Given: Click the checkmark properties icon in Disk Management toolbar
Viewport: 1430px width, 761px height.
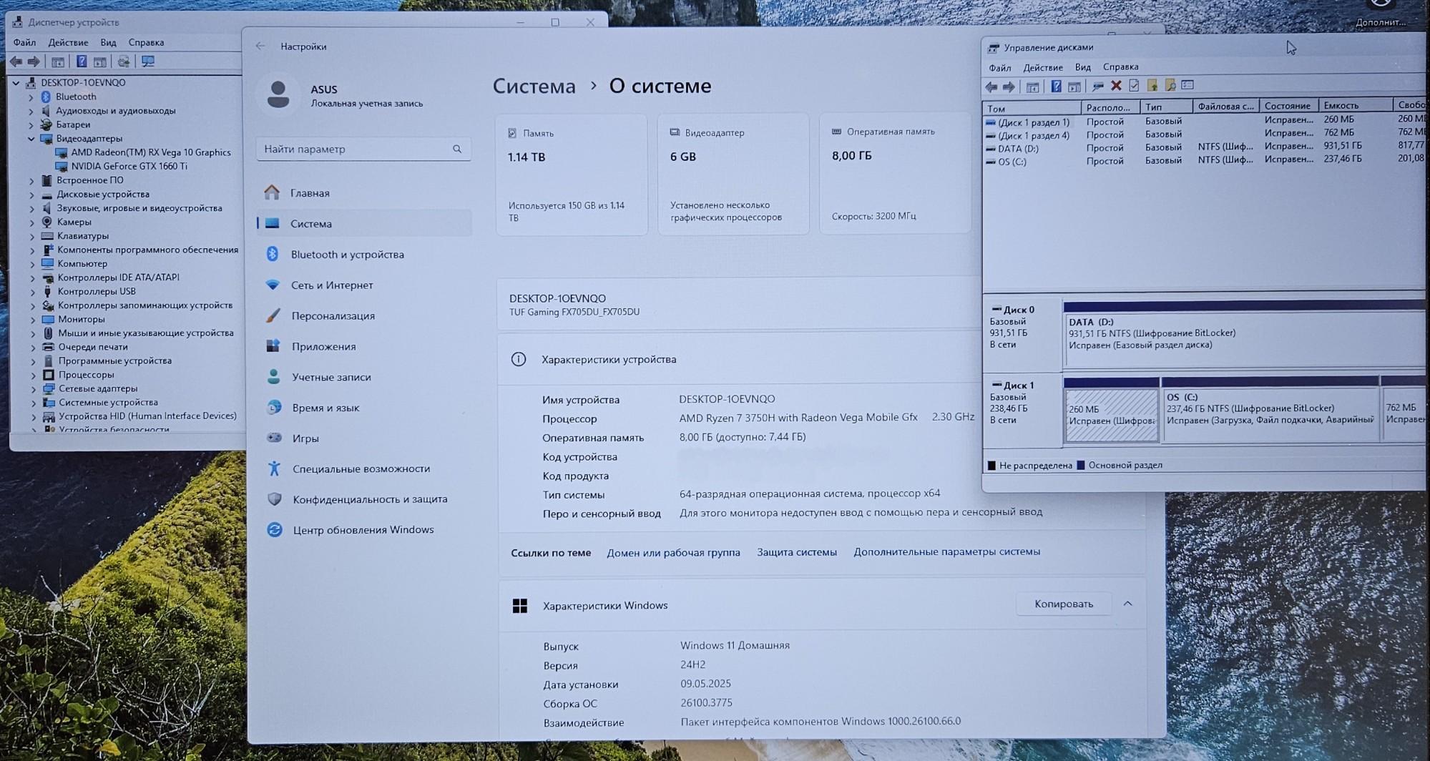Looking at the screenshot, I should pyautogui.click(x=1134, y=86).
